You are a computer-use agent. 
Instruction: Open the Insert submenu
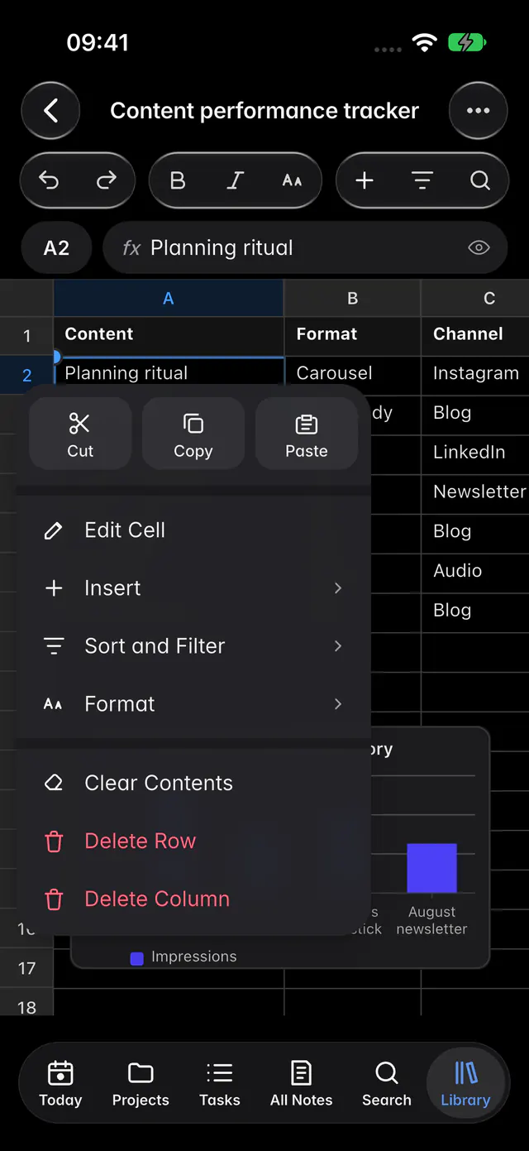[193, 588]
